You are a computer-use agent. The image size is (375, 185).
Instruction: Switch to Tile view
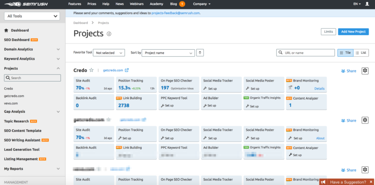(345, 53)
